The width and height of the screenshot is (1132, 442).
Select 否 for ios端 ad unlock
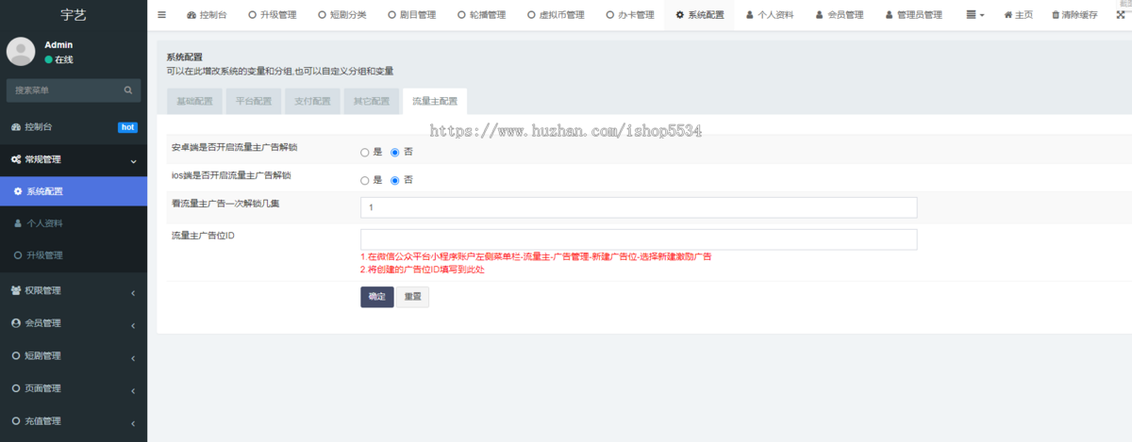(x=395, y=180)
